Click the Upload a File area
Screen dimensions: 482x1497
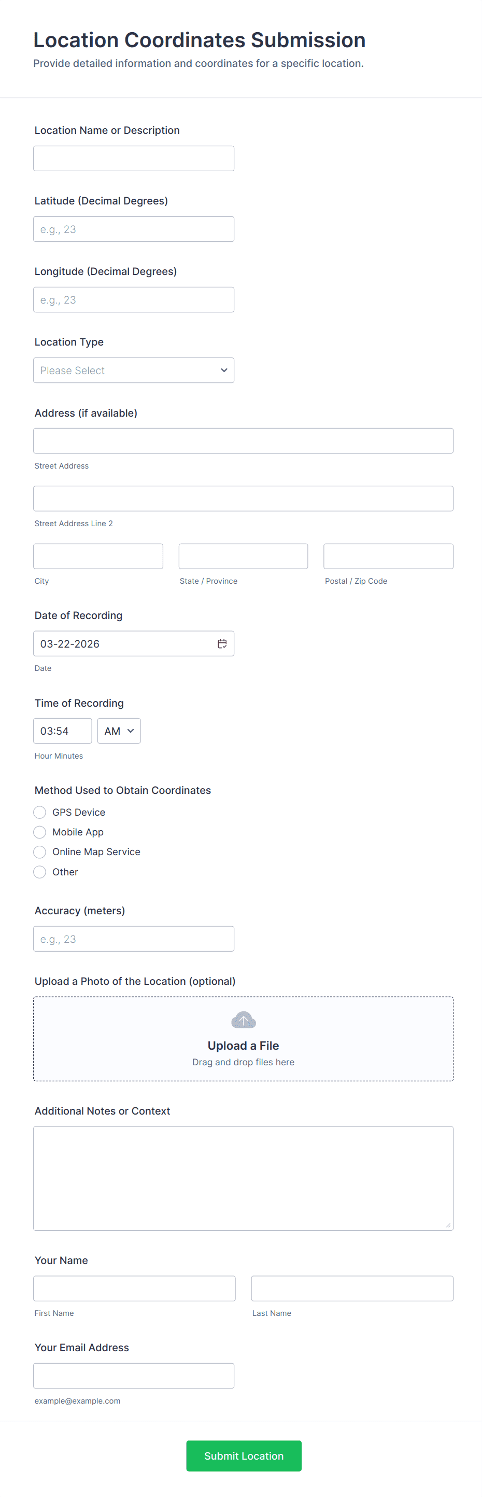(243, 1045)
